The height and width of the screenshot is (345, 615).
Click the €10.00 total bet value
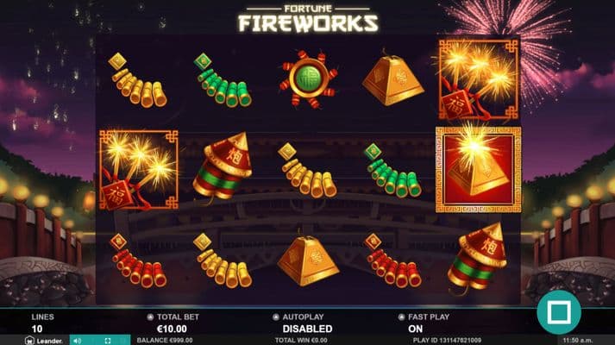[x=172, y=329]
